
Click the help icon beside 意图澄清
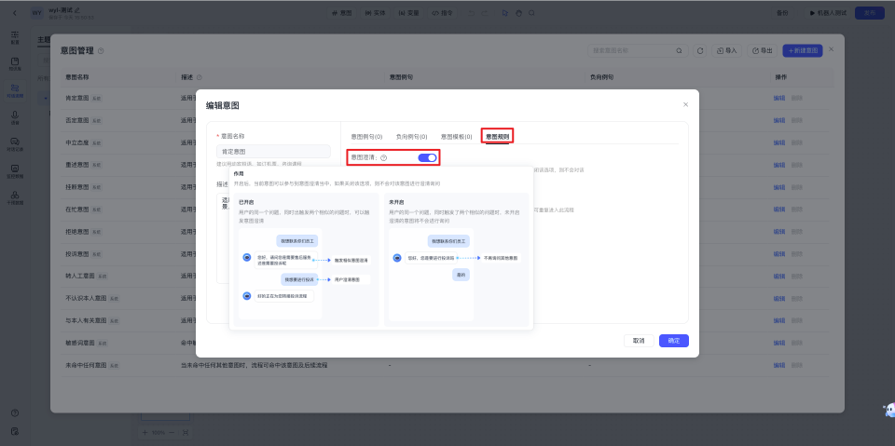[x=384, y=158]
